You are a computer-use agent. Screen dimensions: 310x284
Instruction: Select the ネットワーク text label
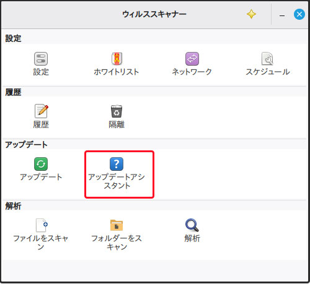coord(192,72)
